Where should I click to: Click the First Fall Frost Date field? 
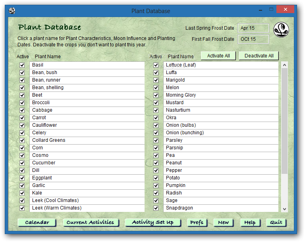click(x=253, y=39)
